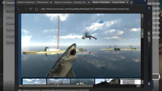Open the home page via house icon
Image resolution: width=162 pixels, height=91 pixels.
(x=36, y=9)
